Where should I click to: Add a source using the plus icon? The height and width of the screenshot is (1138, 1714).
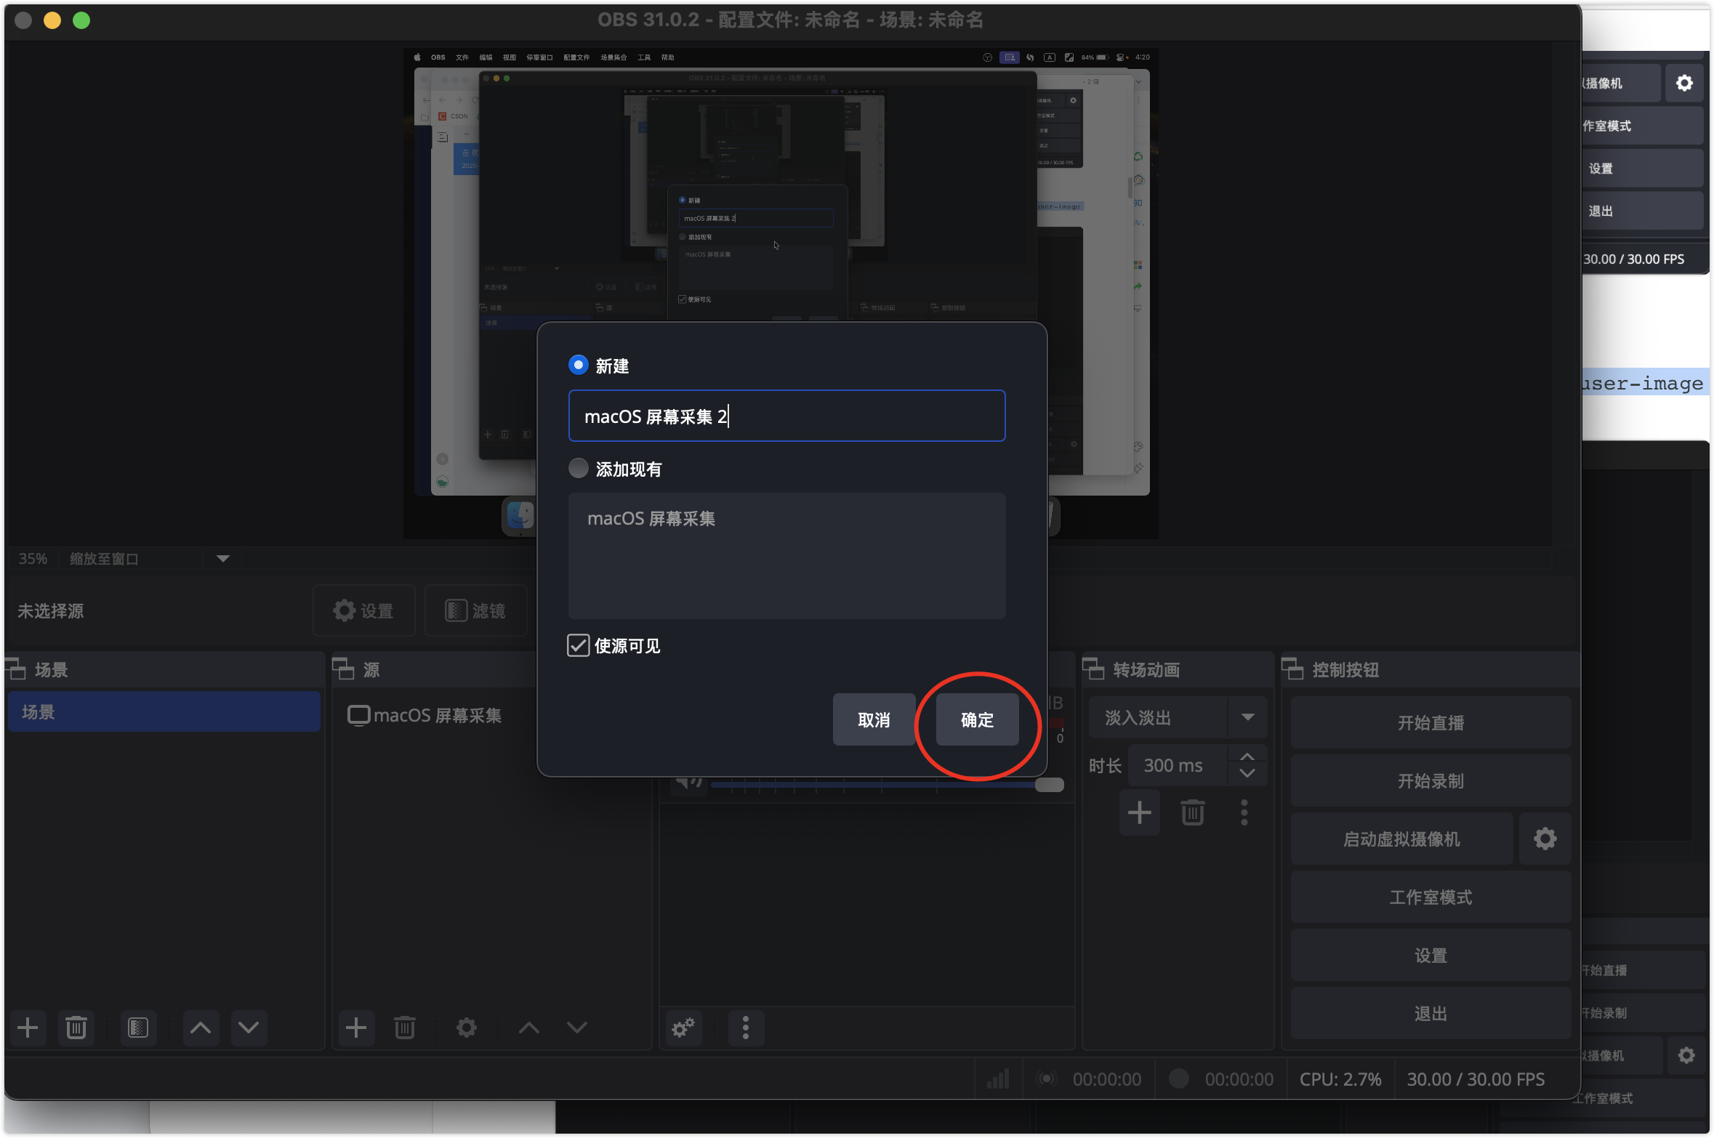(x=356, y=1028)
